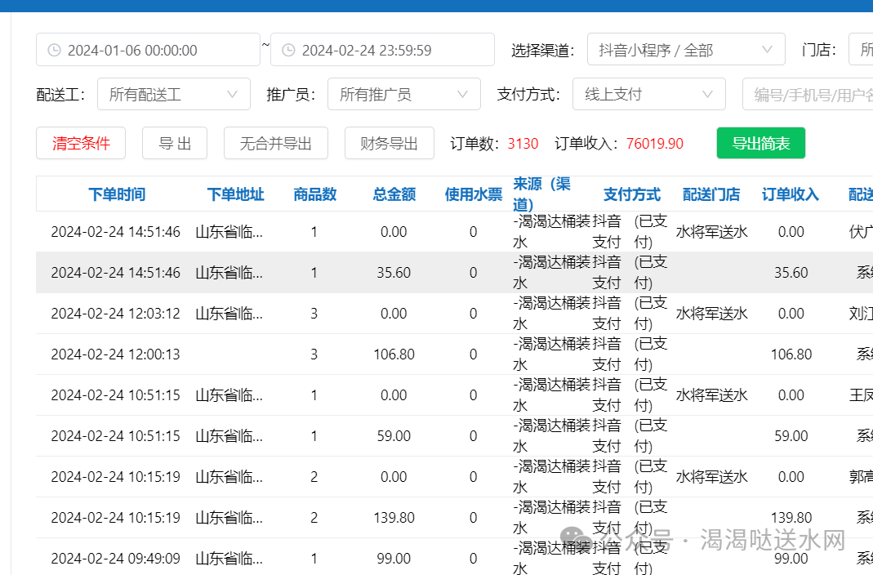The image size is (873, 575).
Task: Click the 99.00 total amount cell
Action: 394,559
